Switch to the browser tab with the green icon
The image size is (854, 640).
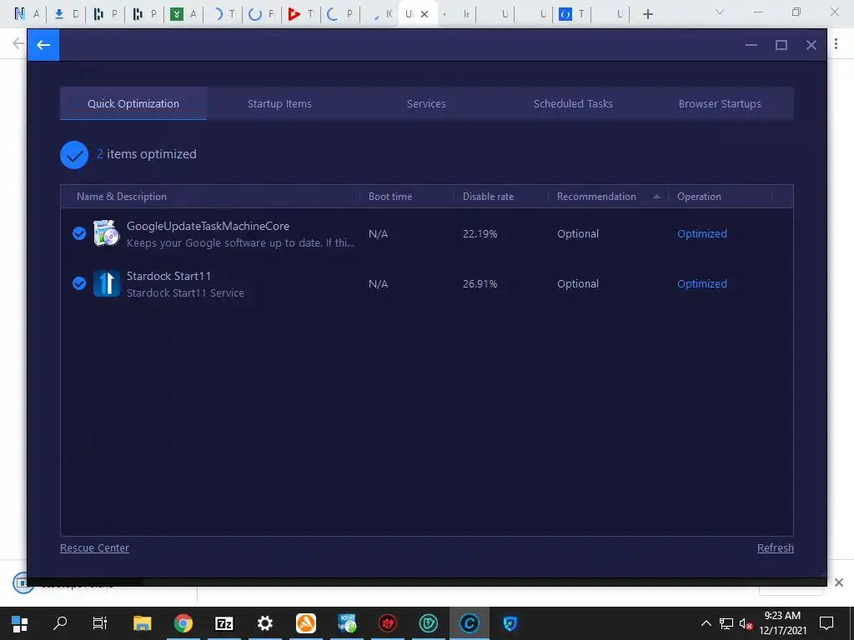pos(183,14)
